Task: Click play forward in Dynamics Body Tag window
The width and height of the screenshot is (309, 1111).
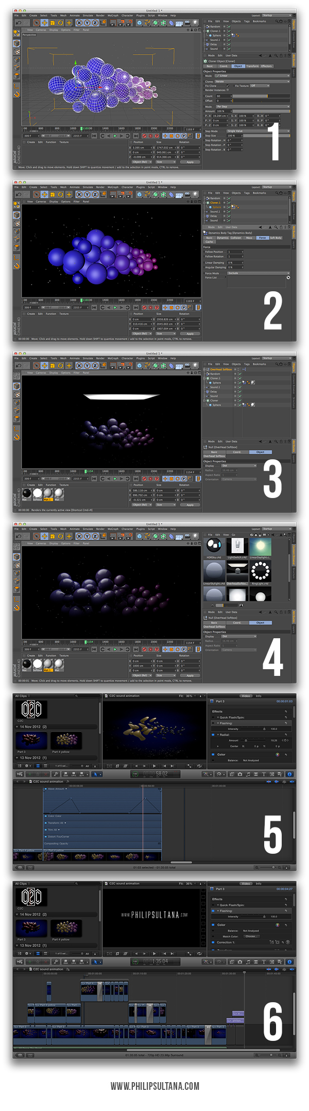Action: tap(114, 307)
